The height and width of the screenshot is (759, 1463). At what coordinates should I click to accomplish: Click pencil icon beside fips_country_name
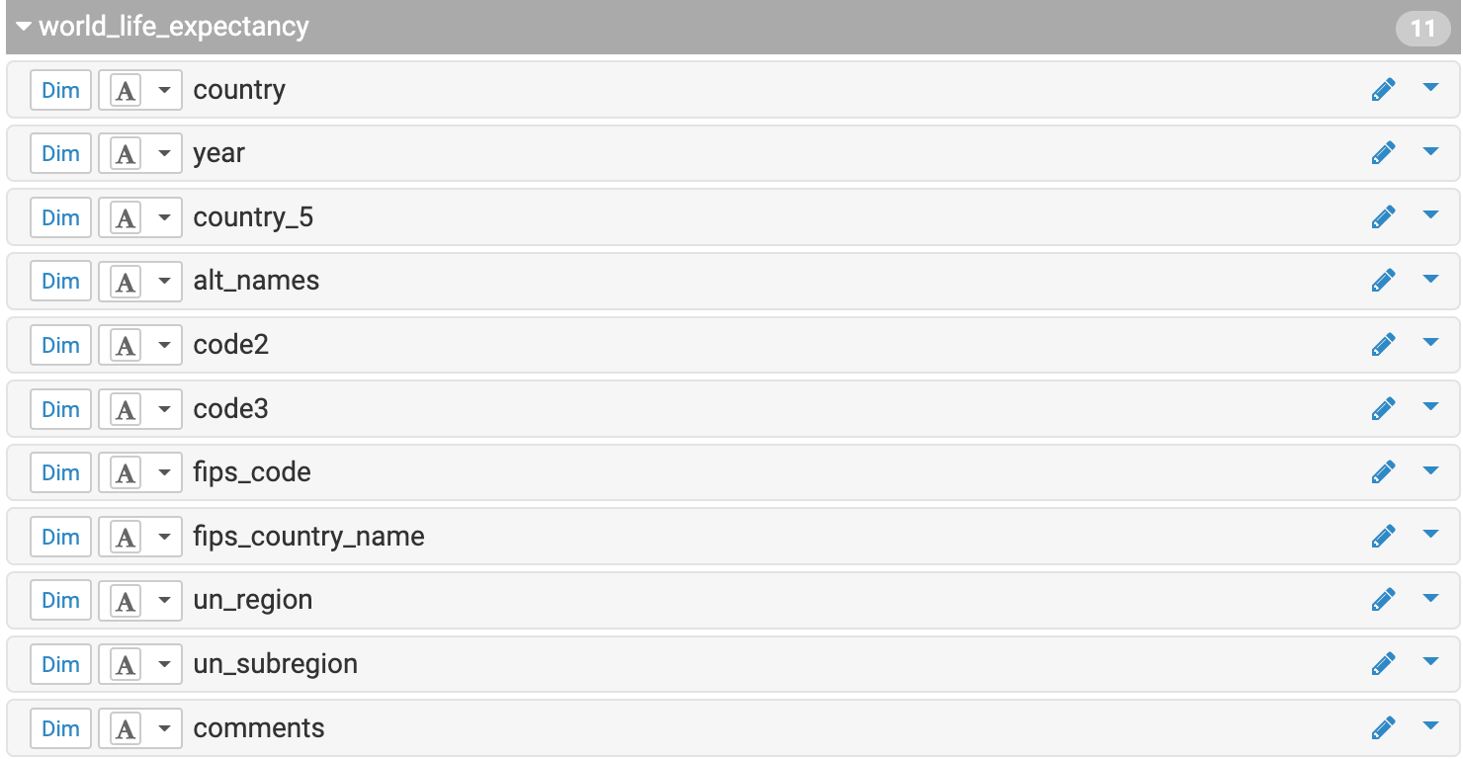(1383, 536)
